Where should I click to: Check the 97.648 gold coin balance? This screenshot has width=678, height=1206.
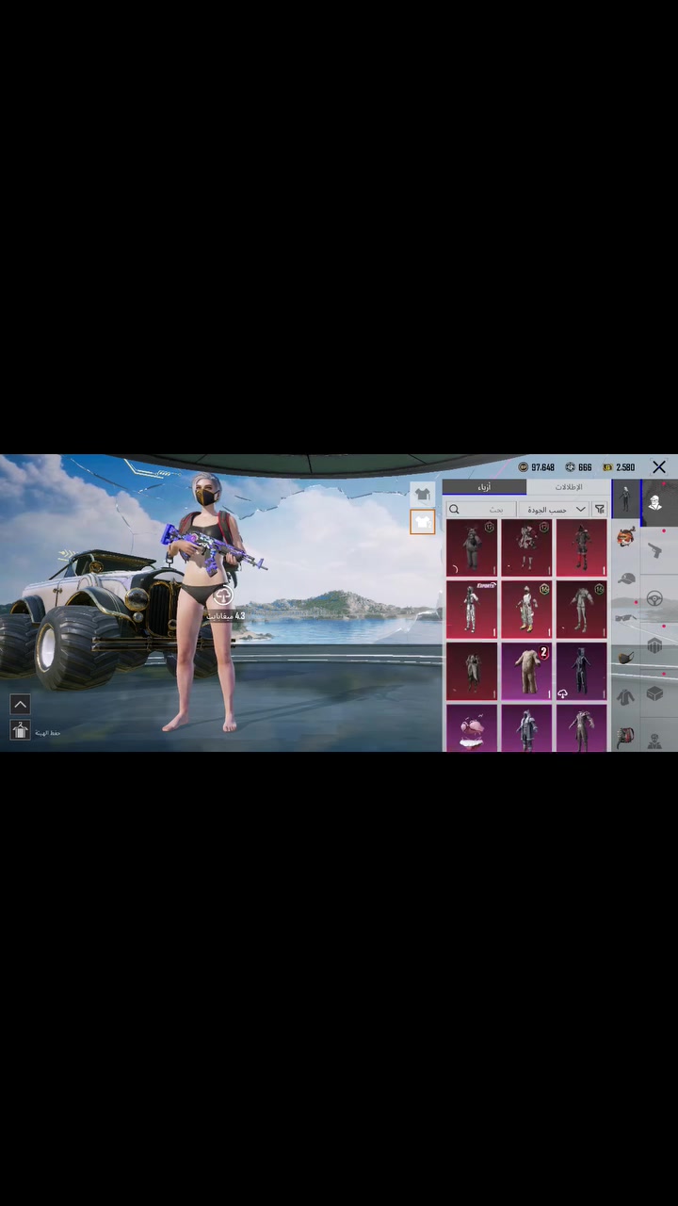[x=537, y=466]
